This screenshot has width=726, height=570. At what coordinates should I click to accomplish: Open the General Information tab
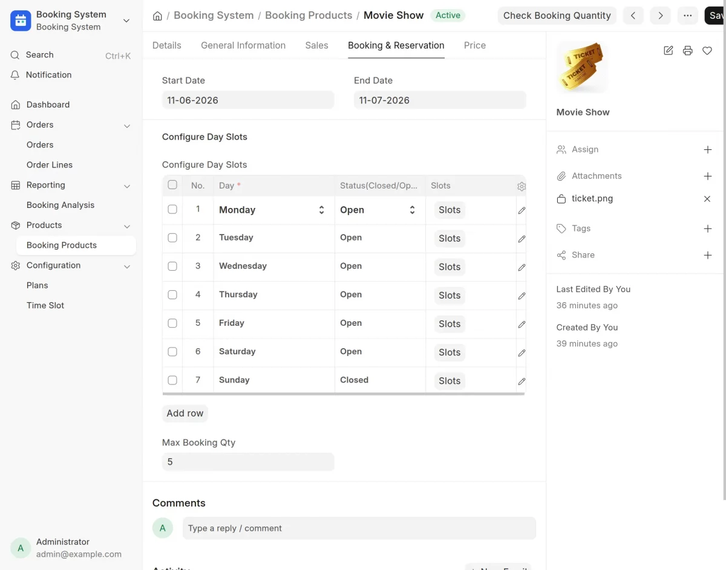point(243,45)
